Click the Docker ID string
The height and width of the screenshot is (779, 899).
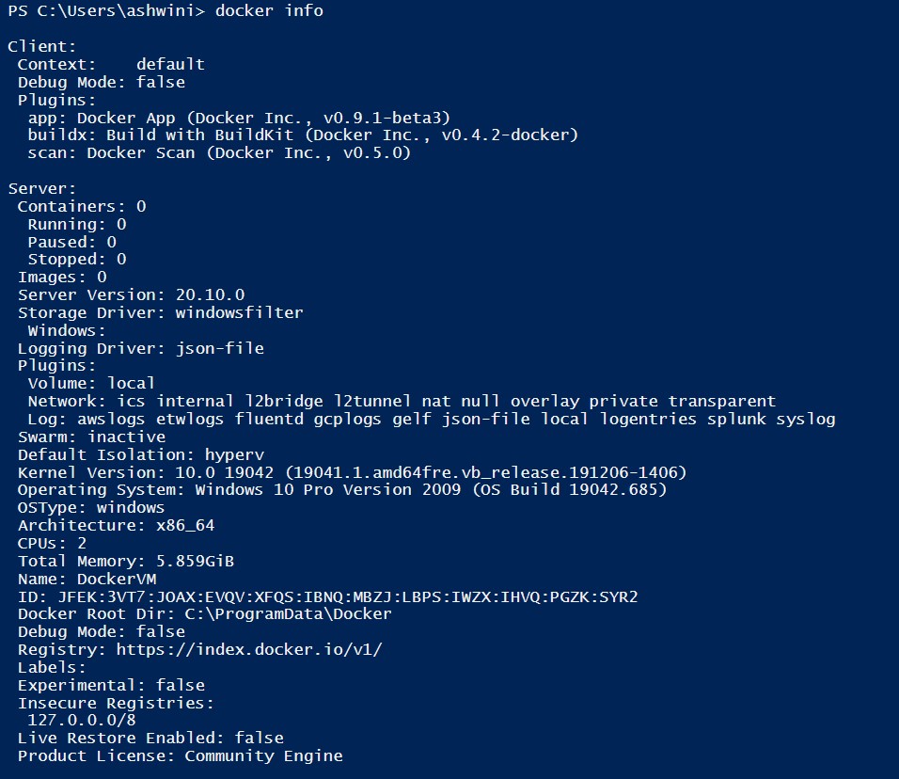coord(347,596)
